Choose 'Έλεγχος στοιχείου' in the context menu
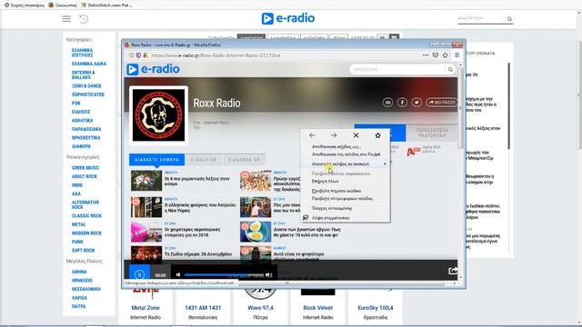582x327 pixels. pos(346,208)
